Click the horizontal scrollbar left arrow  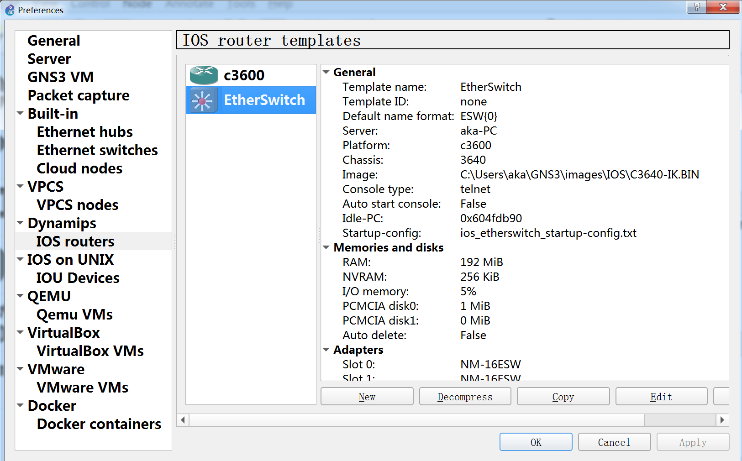pyautogui.click(x=183, y=420)
